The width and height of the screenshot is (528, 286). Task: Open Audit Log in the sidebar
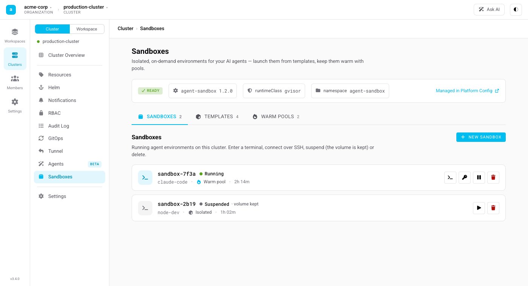coord(69,126)
